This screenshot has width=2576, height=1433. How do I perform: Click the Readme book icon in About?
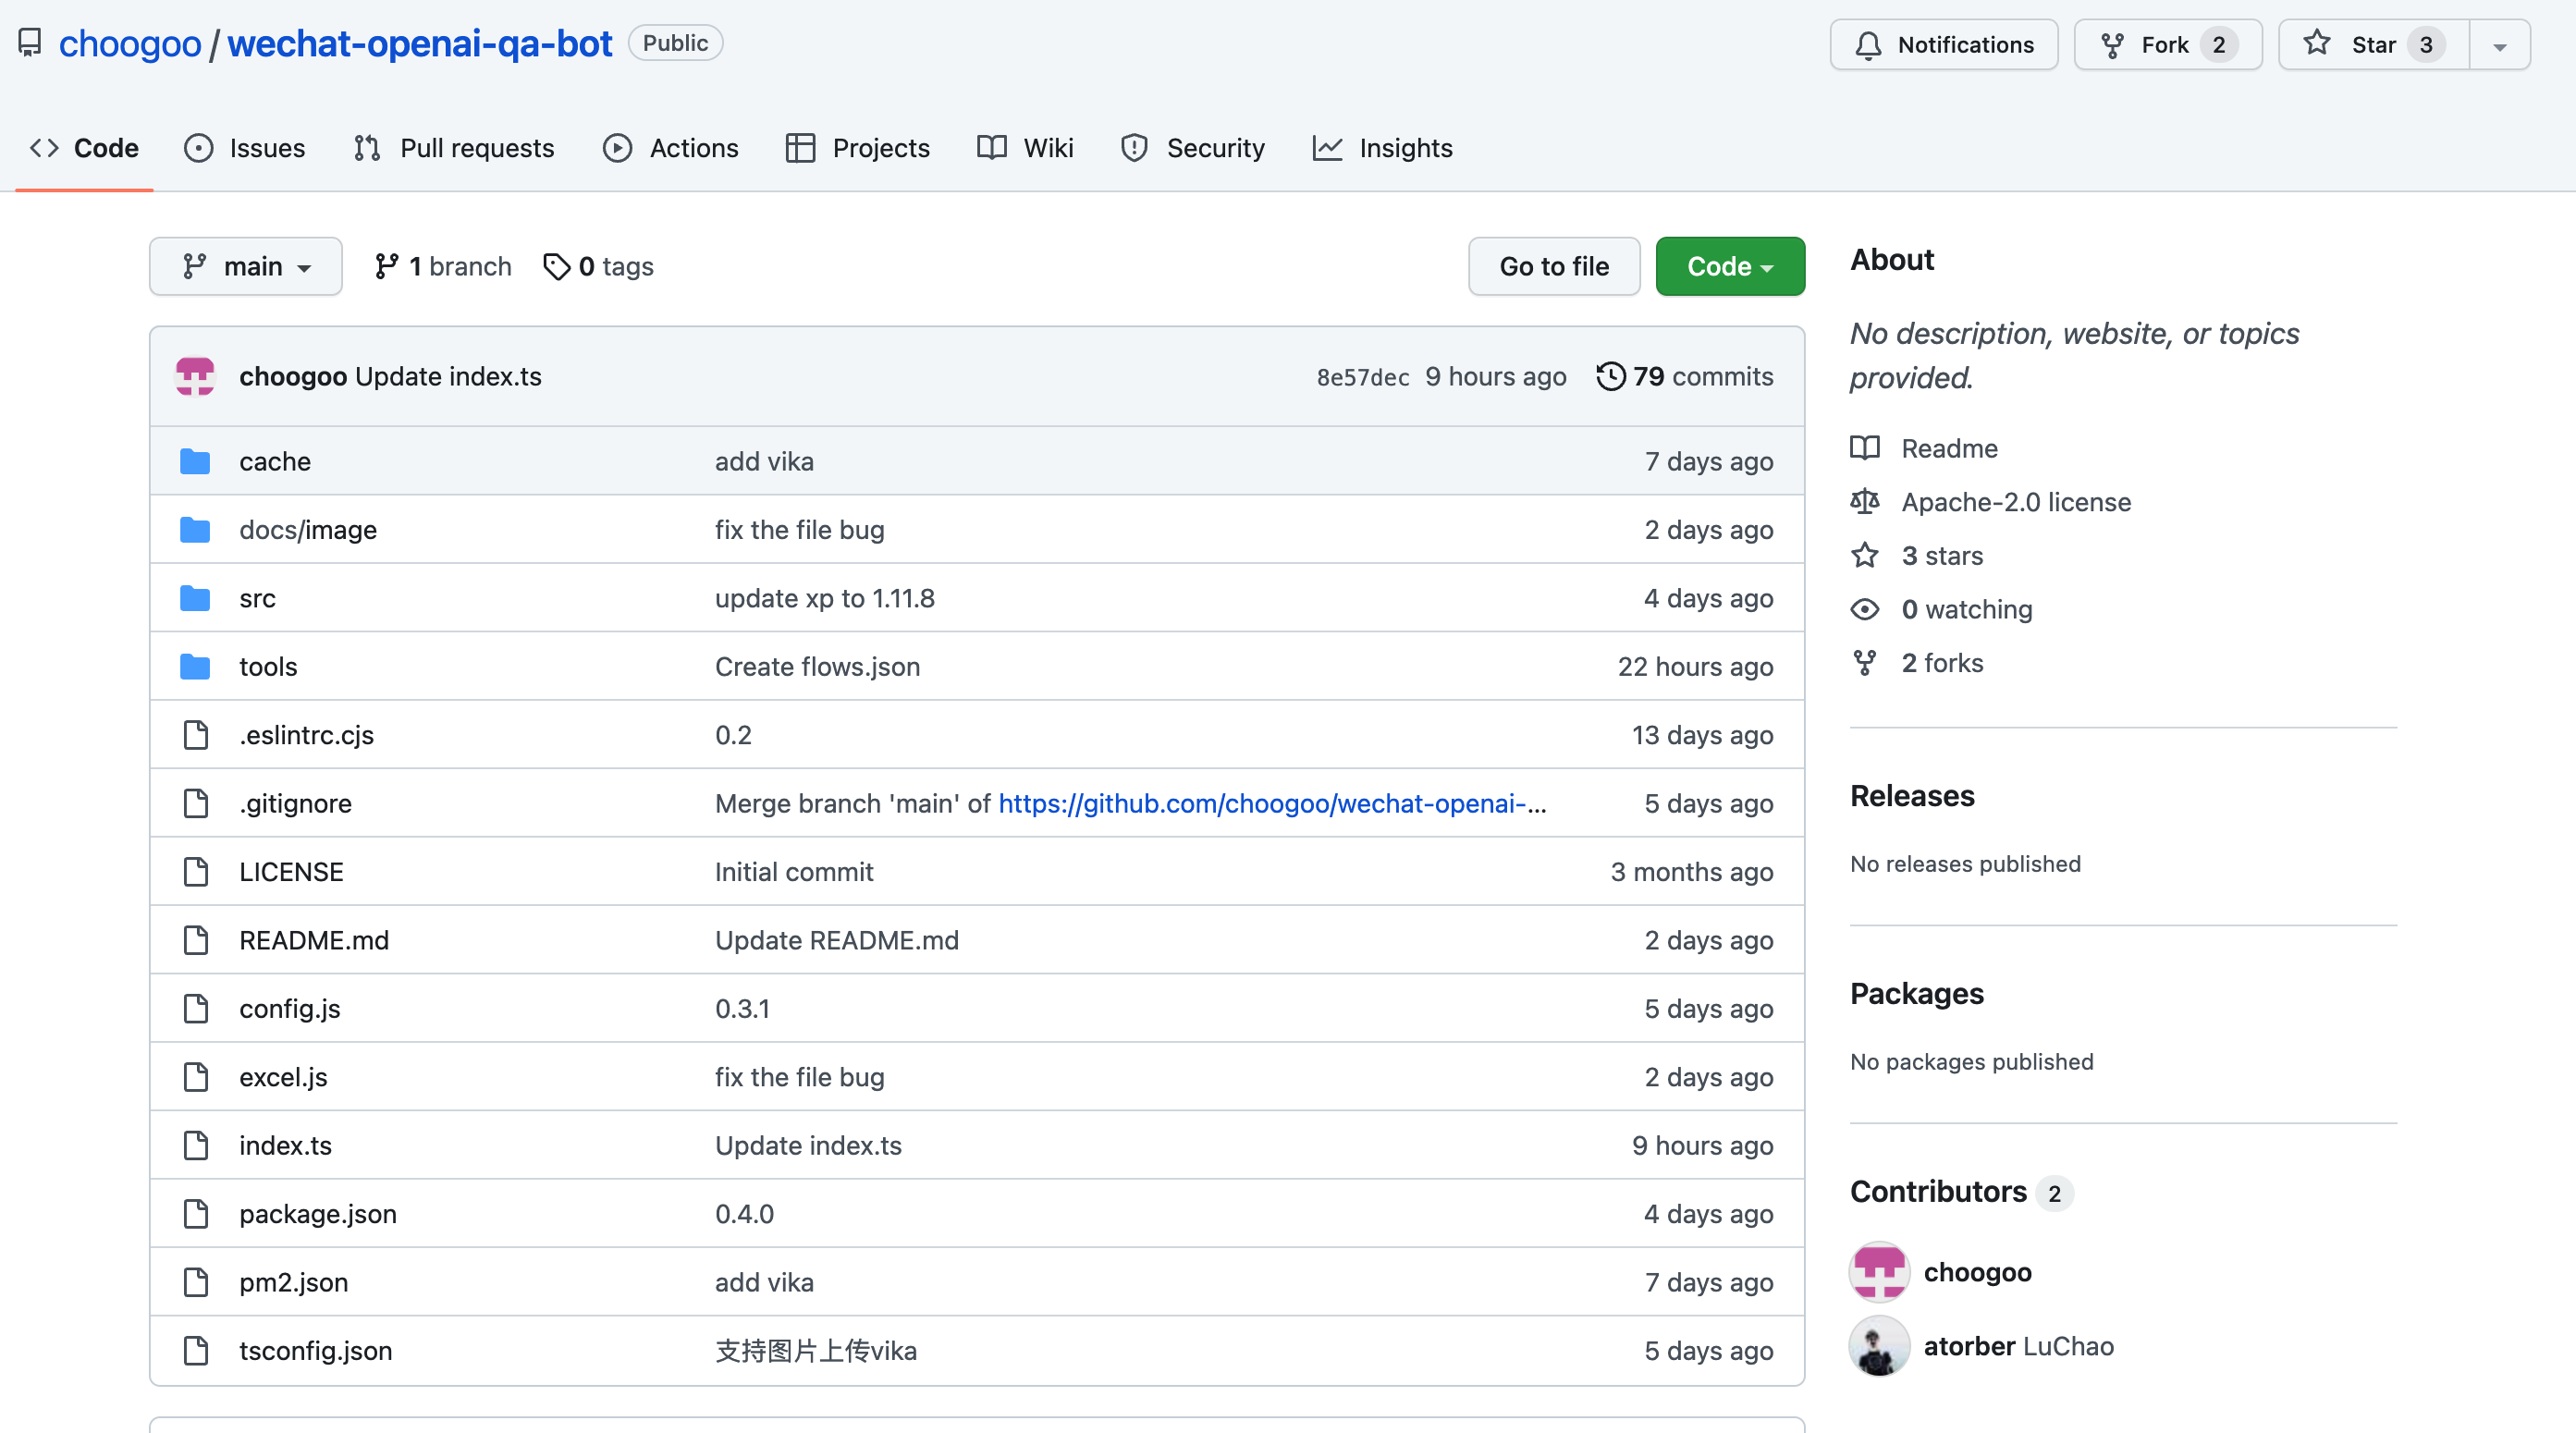pos(1865,448)
